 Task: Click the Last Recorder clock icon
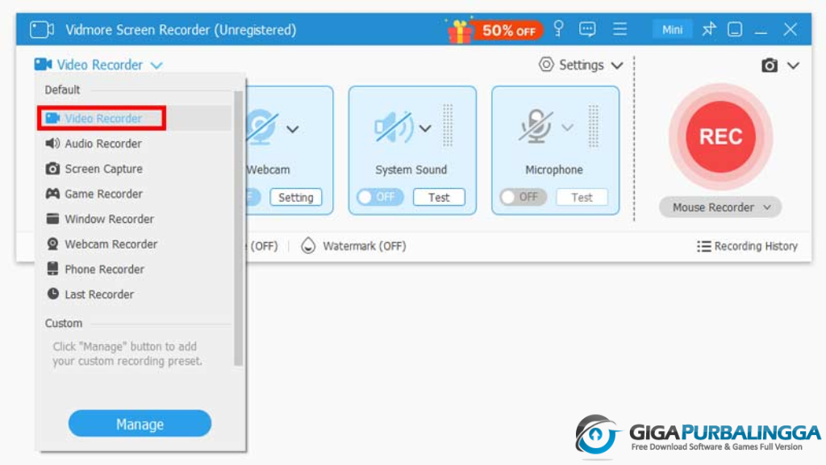point(52,294)
